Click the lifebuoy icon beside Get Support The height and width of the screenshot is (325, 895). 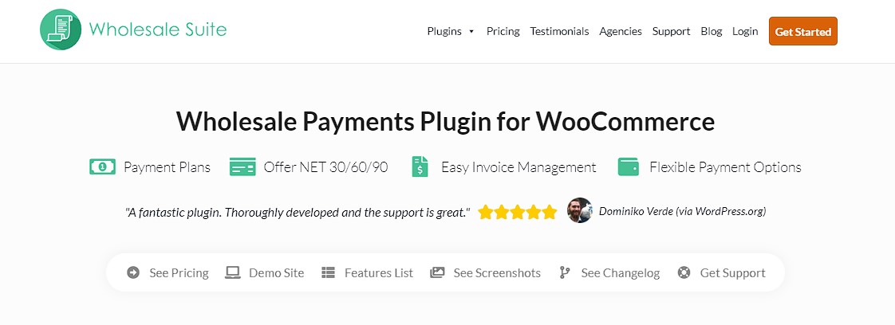(x=684, y=272)
